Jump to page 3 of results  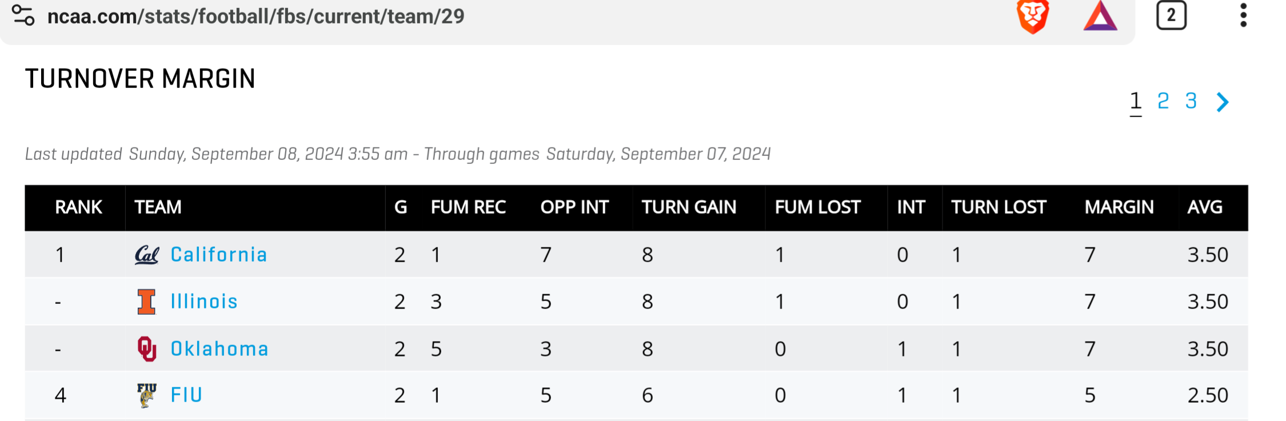pos(1191,101)
